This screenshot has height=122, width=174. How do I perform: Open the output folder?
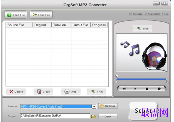(x=108, y=117)
